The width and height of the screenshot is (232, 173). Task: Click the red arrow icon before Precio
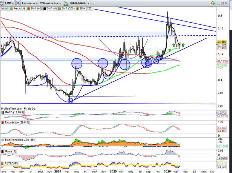(x=2, y=8)
